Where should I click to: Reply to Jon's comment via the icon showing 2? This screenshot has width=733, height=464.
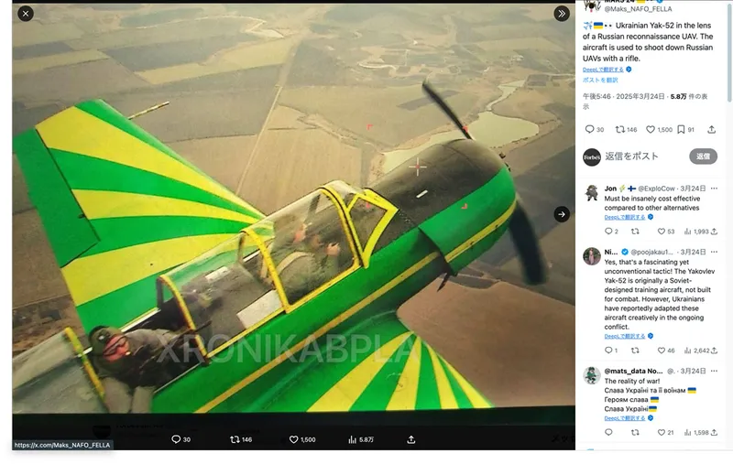611,231
